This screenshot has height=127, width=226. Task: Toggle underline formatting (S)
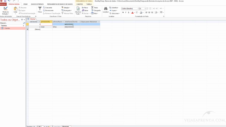point(129,12)
